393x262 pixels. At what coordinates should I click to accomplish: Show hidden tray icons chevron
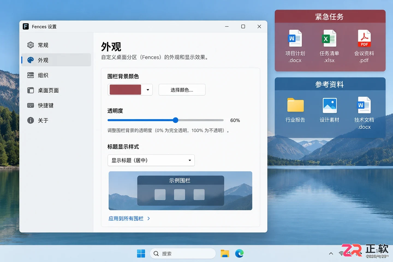point(331,254)
